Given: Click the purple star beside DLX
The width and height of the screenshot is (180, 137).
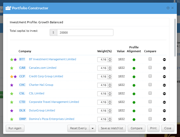Looking at the screenshot, I should (12, 111).
